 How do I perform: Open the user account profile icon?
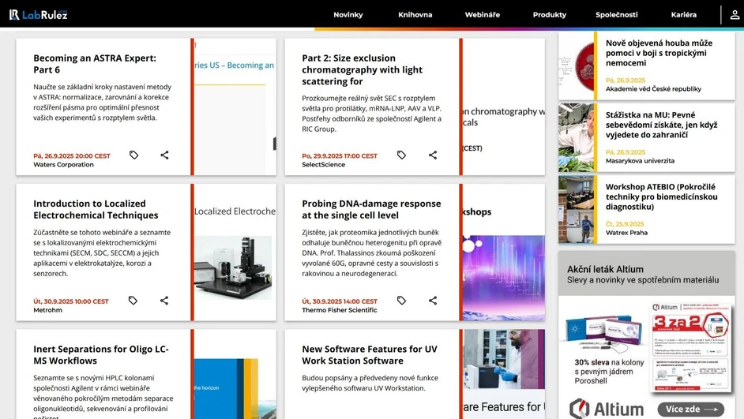coord(735,15)
